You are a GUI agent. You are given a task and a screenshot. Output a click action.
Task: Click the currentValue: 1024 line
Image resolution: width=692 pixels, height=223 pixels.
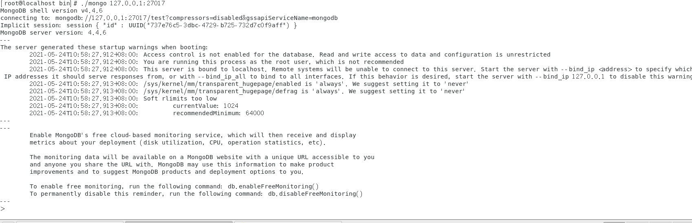pos(205,106)
